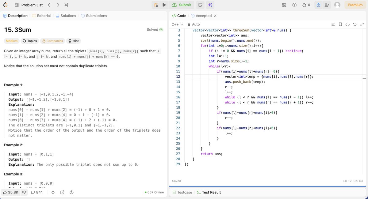
Task: Open the settings gear icon
Action: pos(294,5)
